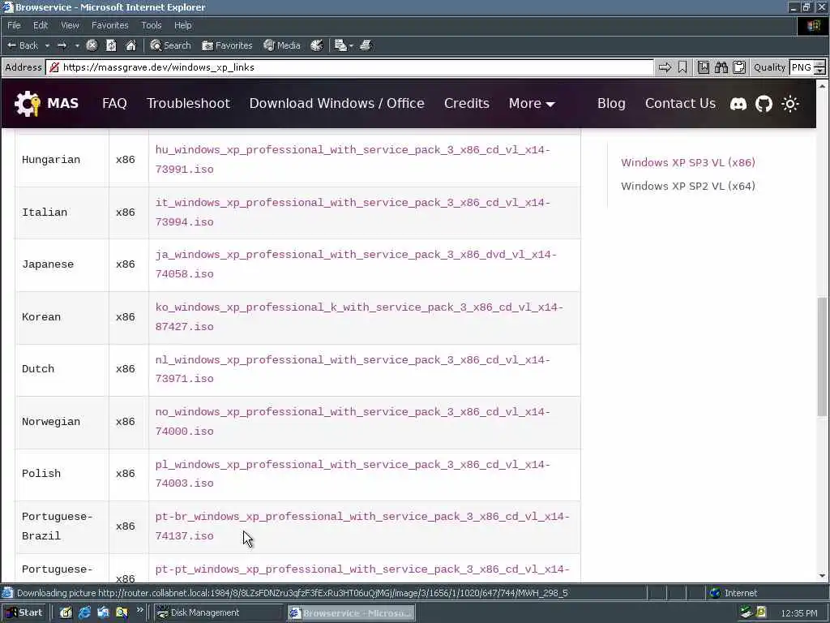The width and height of the screenshot is (830, 623).
Task: Click the Mail toolbar icon
Action: (x=340, y=45)
